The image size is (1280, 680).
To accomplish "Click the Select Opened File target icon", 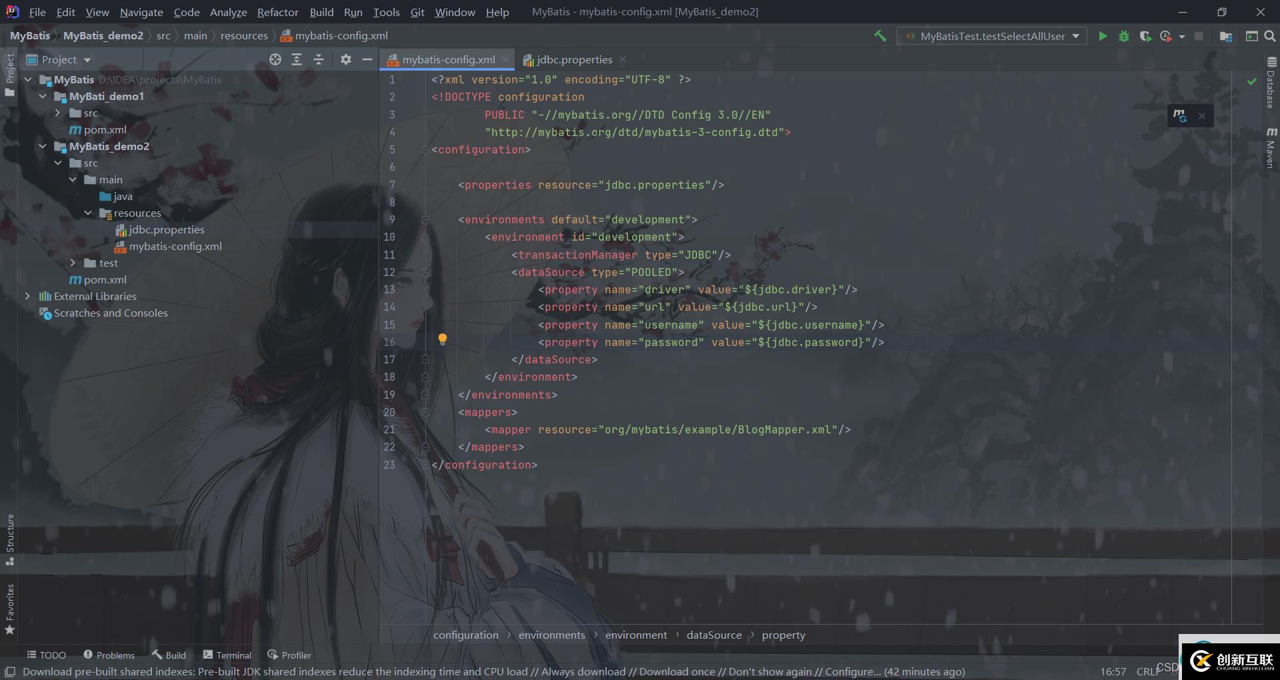I will click(x=275, y=59).
